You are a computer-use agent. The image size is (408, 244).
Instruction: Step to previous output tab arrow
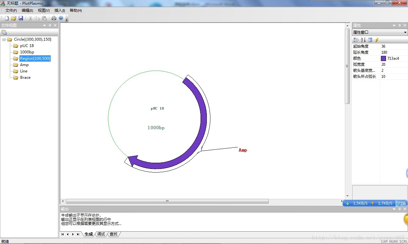68,234
